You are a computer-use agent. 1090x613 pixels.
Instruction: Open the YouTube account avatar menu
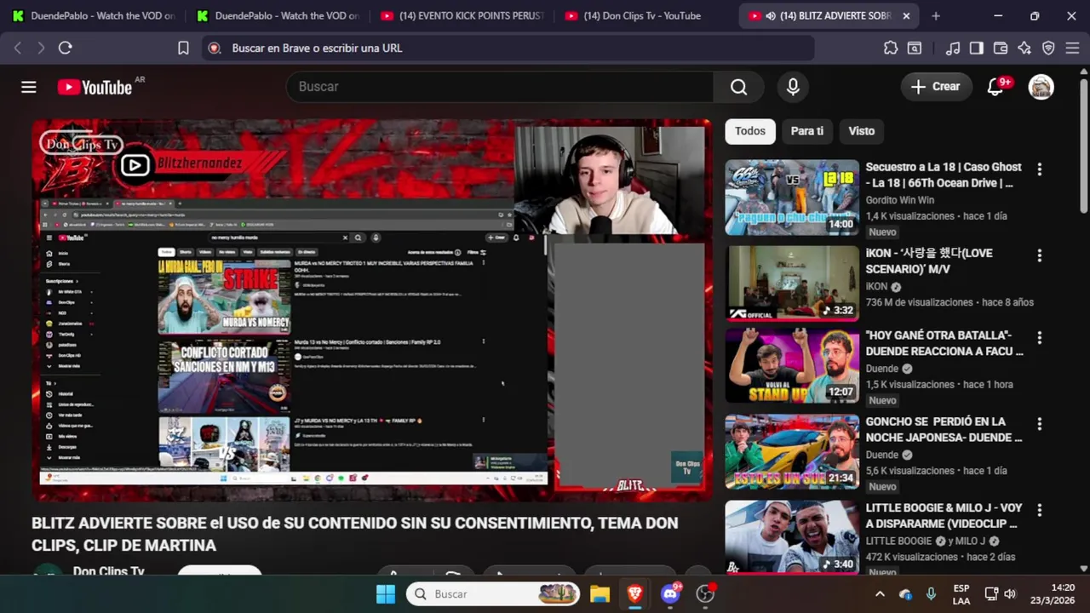tap(1041, 87)
